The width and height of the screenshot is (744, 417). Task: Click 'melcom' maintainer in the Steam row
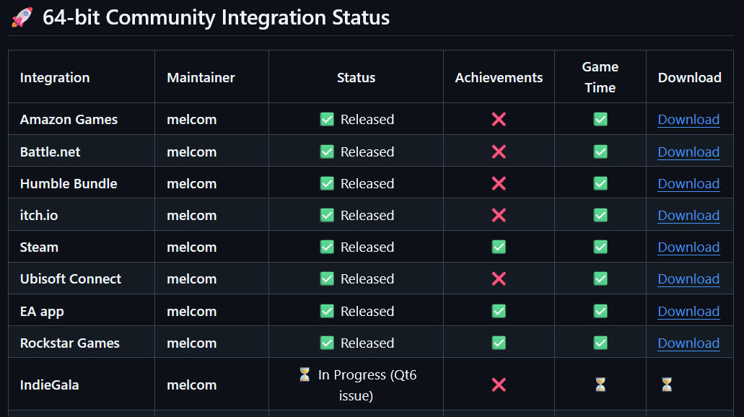[192, 247]
